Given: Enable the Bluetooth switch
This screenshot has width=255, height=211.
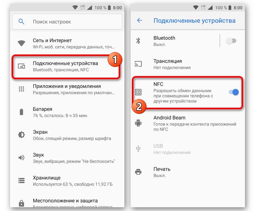Looking at the screenshot, I should tap(231, 41).
